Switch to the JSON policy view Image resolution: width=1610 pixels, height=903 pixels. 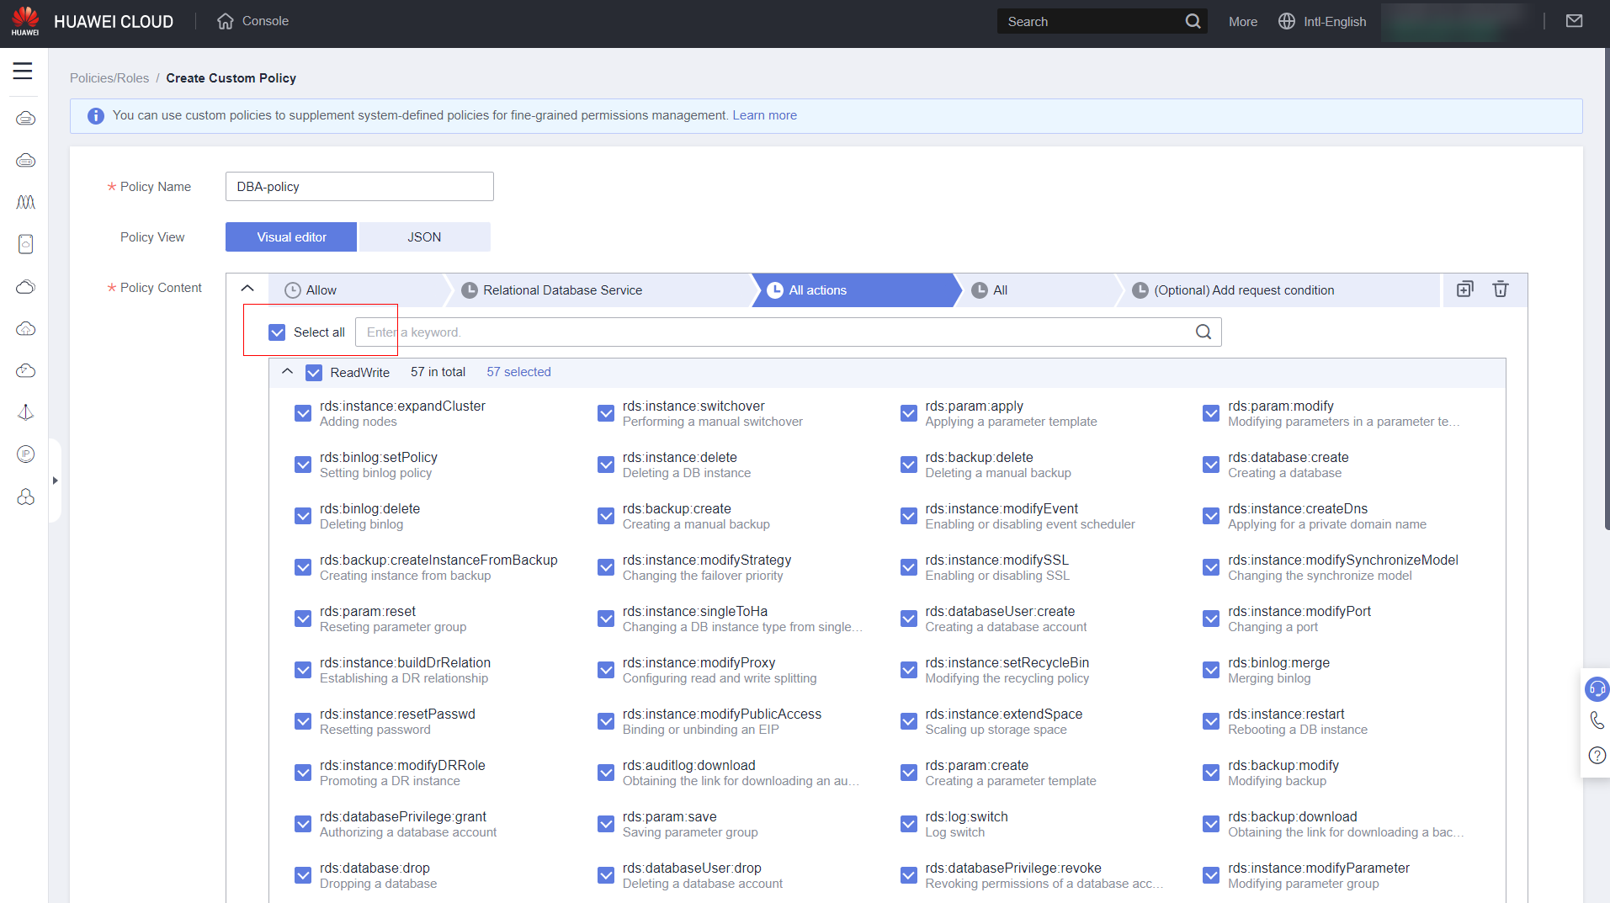[424, 237]
